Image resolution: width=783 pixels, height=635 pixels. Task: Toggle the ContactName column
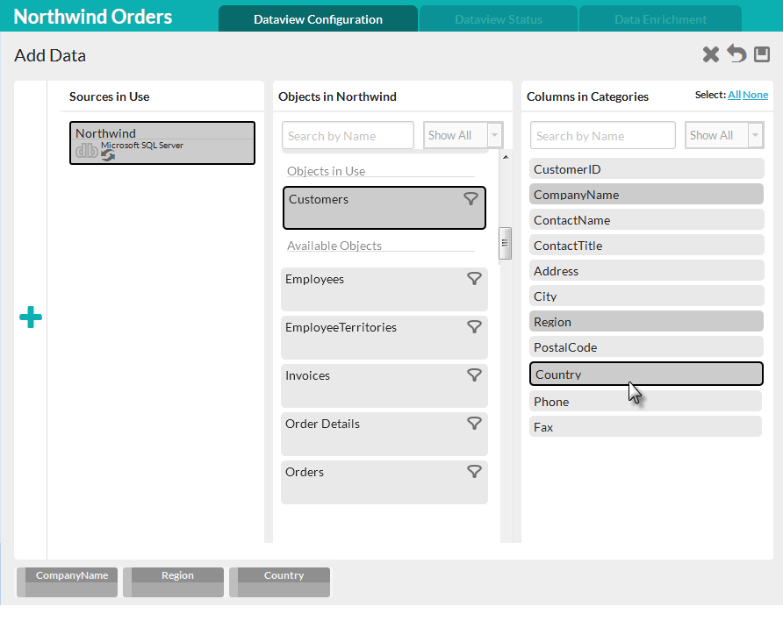tap(647, 219)
